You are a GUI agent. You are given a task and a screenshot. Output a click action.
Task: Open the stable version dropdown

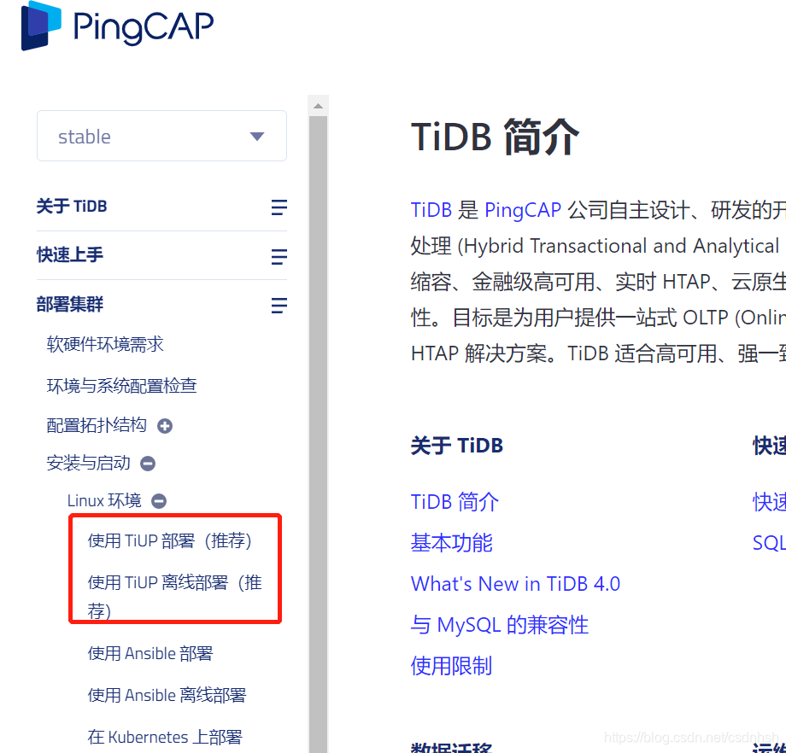(x=161, y=136)
